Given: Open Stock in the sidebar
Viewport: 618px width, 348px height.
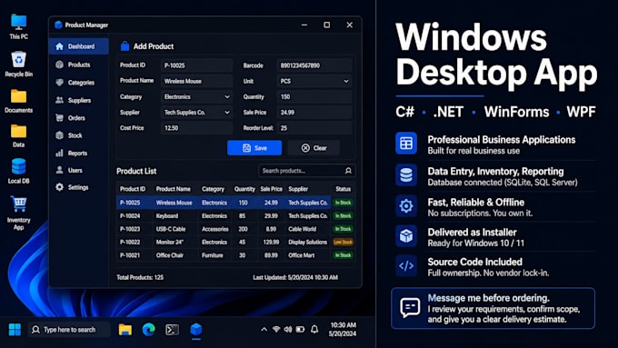Looking at the screenshot, I should [x=79, y=135].
